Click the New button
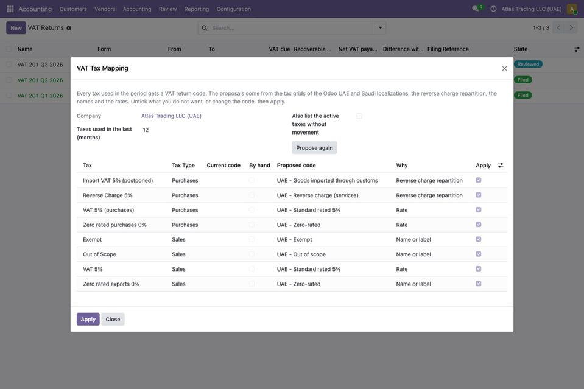 point(16,28)
